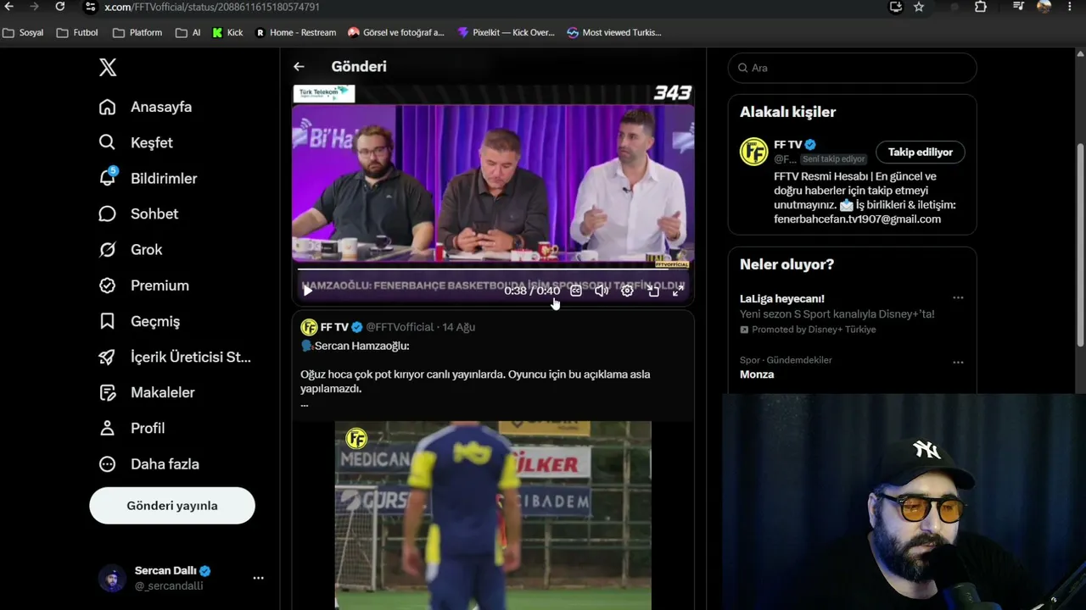Screen dimensions: 1086x610
Task: Open more options for LaLiga heyecanı
Action: pyautogui.click(x=958, y=298)
